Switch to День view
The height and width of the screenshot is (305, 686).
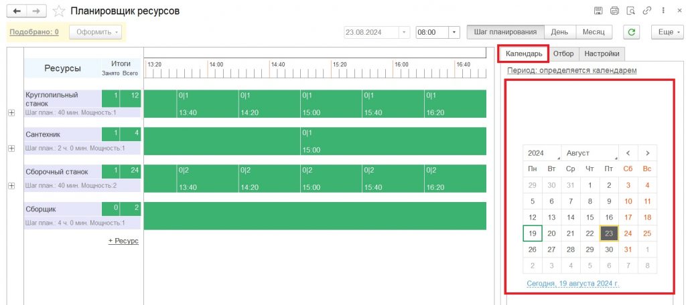coord(559,32)
